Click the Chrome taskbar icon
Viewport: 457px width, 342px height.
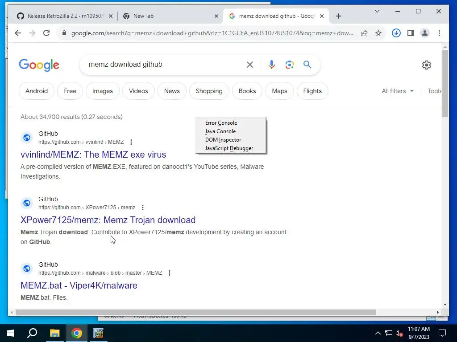tap(77, 333)
